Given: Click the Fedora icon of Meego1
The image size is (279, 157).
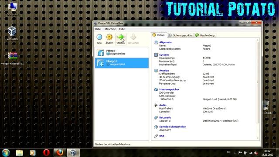Looking at the screenshot, I should click(x=100, y=63).
